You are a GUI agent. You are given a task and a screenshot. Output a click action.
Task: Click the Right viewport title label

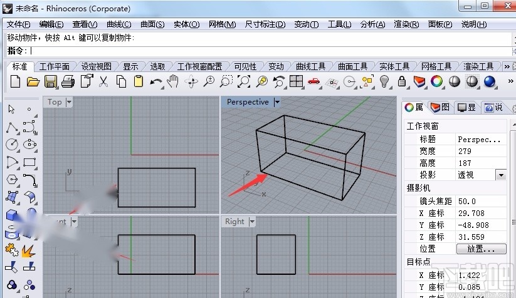(x=234, y=222)
